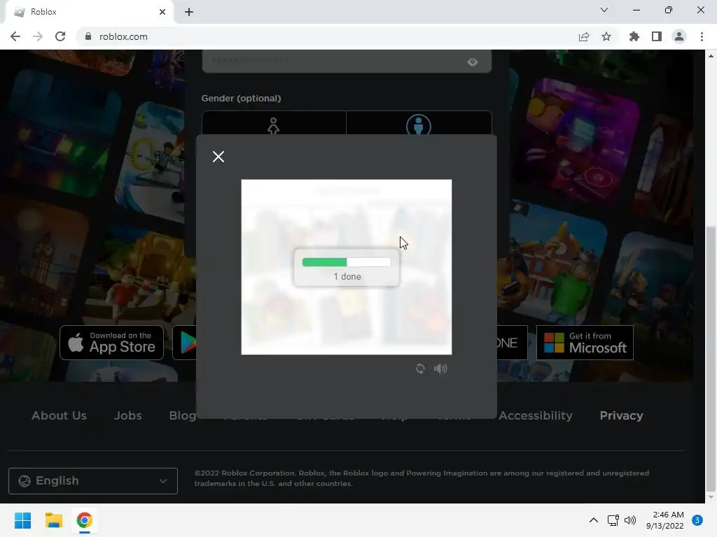The width and height of the screenshot is (717, 537).
Task: Click the page scrollbar down arrow
Action: point(711,497)
